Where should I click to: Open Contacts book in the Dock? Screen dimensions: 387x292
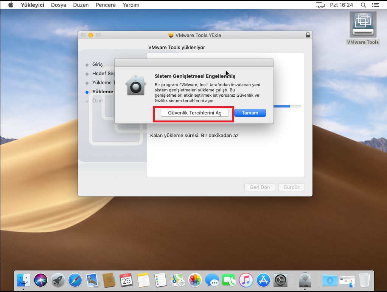tap(109, 280)
